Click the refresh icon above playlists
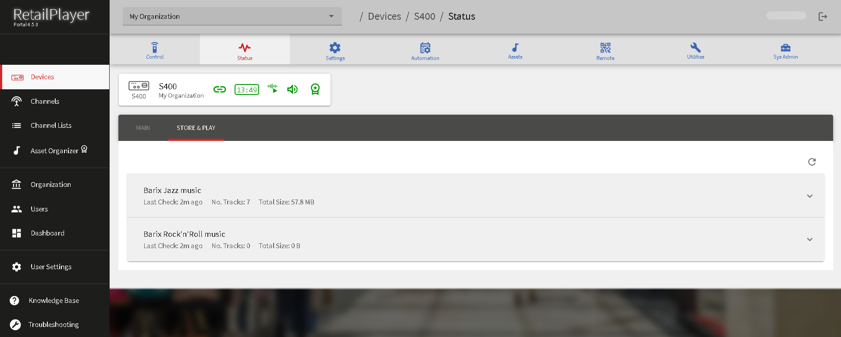 (812, 162)
